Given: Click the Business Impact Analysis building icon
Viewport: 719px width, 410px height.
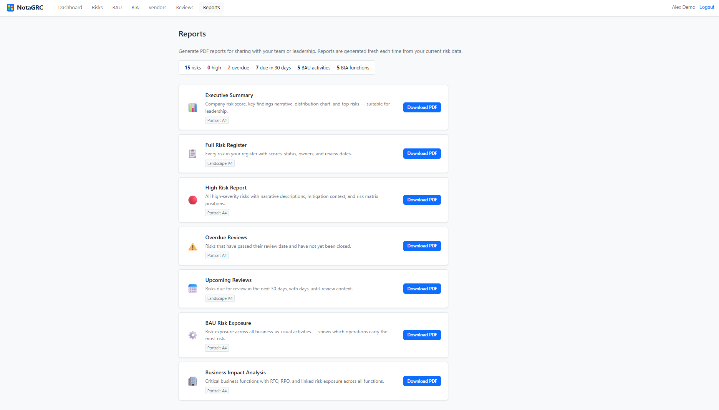Looking at the screenshot, I should click(x=192, y=381).
